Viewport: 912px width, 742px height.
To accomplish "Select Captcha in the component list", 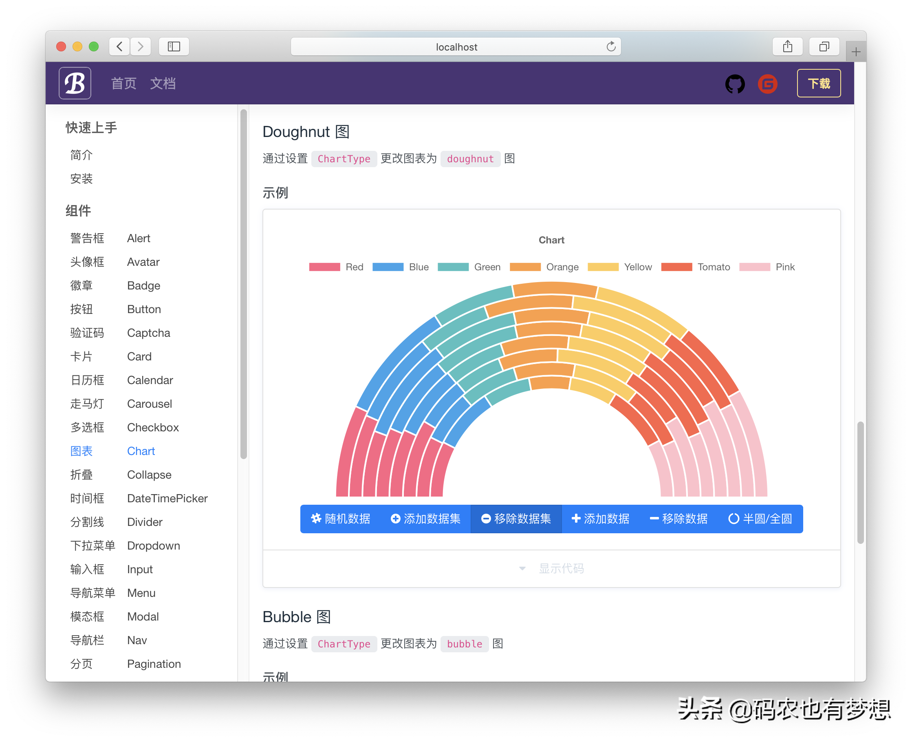I will point(149,333).
